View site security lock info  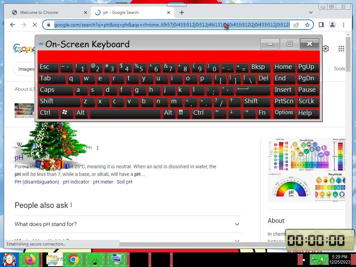click(x=48, y=25)
